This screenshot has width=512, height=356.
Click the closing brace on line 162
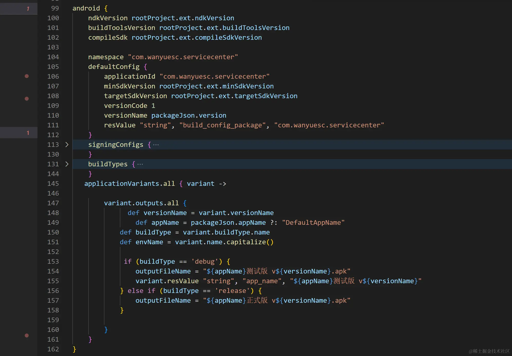click(74, 349)
